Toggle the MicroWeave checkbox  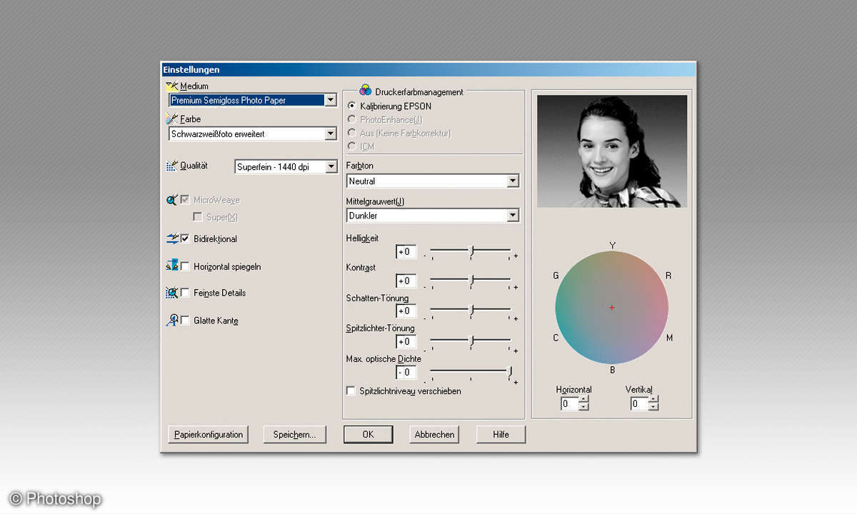186,201
